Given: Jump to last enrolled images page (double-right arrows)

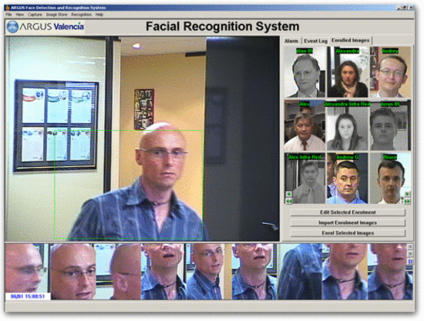Looking at the screenshot, I should click(x=407, y=201).
